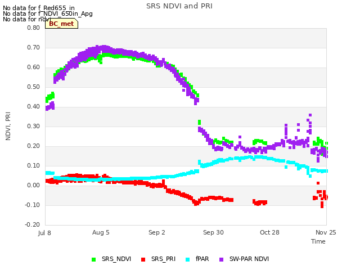The width and height of the screenshot is (360, 270).
Task: Click the cyan fPAR legend swatch
Action: (x=187, y=259)
